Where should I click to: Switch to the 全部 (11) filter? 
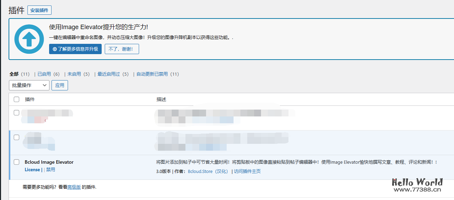point(13,74)
